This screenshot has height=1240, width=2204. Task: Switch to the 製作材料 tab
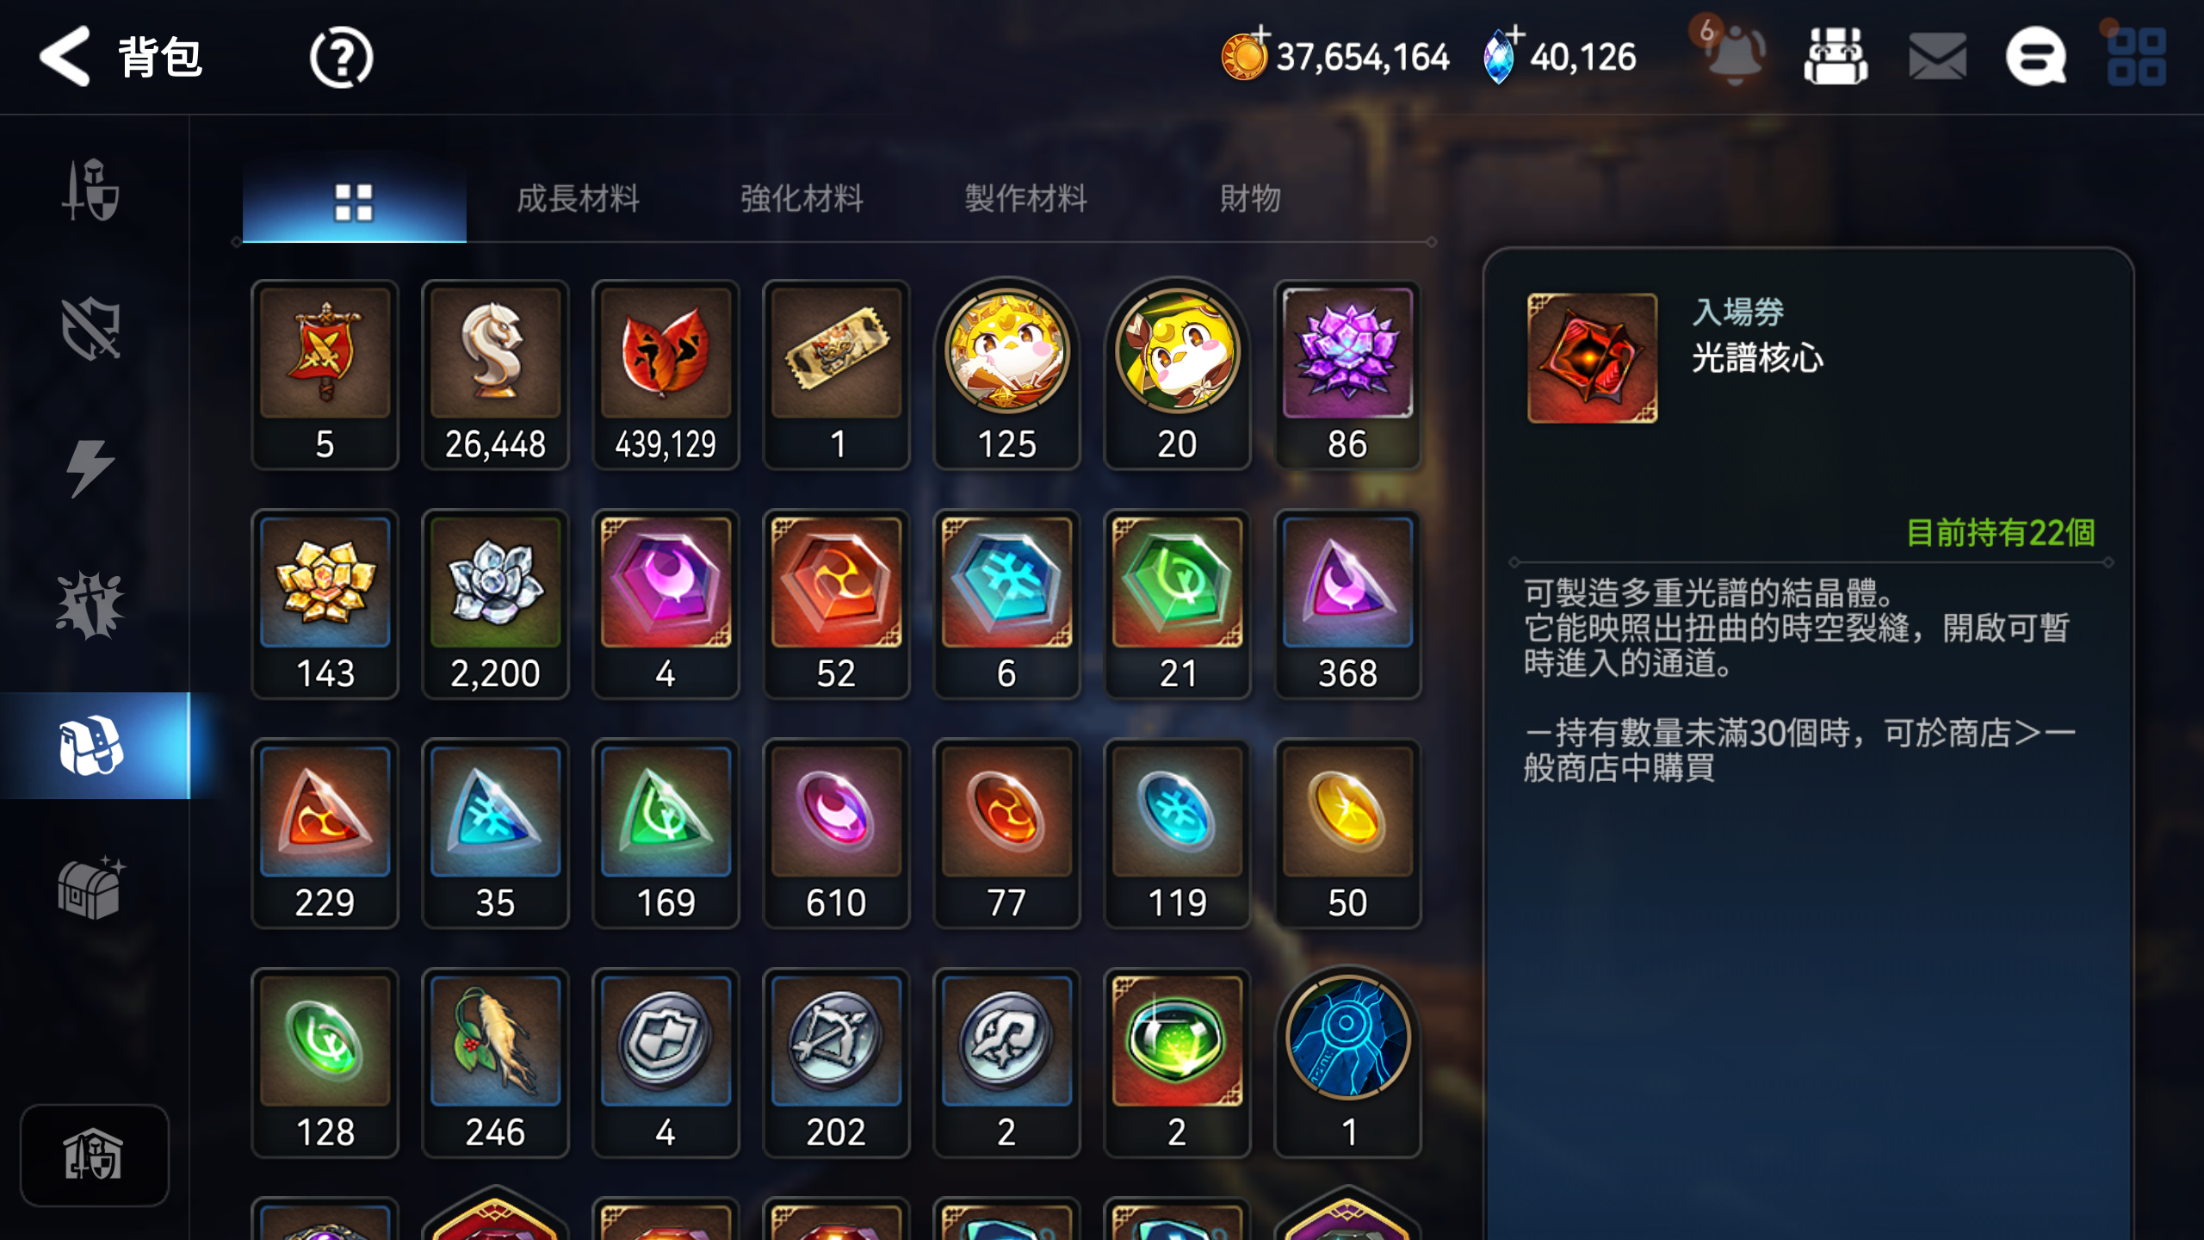coord(1025,199)
